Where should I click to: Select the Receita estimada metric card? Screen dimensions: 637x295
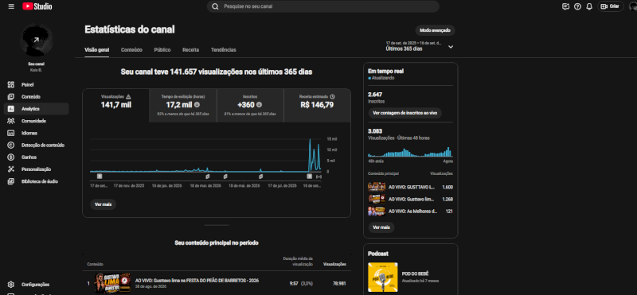(317, 106)
